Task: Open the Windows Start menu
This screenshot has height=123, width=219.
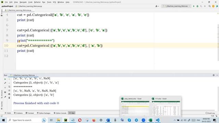Action: click(x=3, y=120)
